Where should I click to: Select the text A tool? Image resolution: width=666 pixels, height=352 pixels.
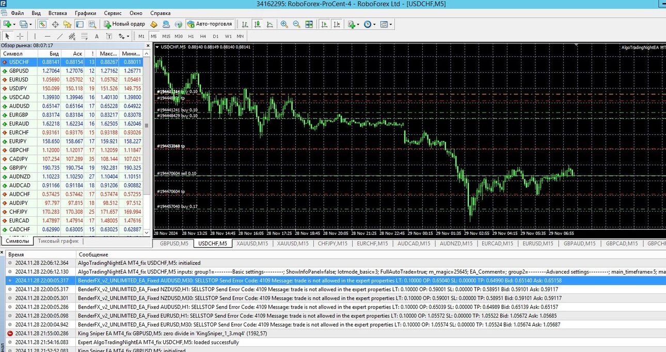tap(97, 36)
